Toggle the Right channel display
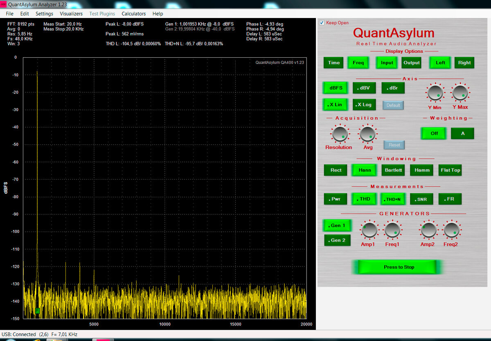This screenshot has width=491, height=341. 464,63
